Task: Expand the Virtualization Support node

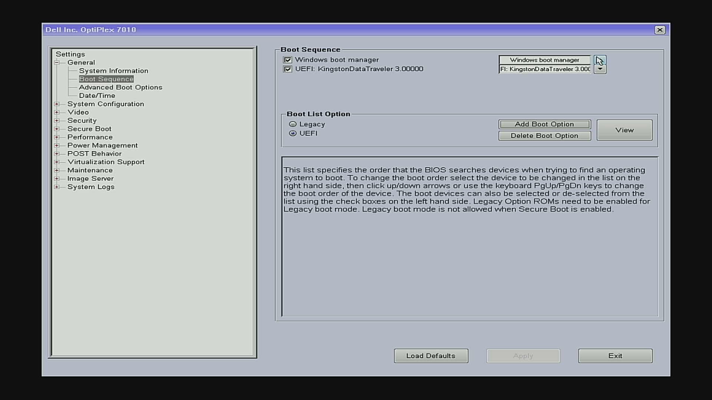Action: 57,162
